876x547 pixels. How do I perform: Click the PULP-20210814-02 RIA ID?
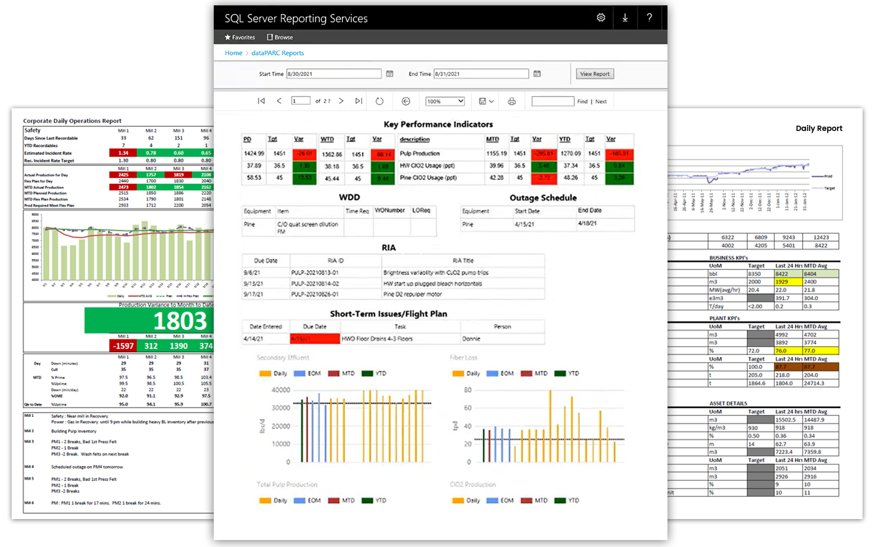[315, 284]
